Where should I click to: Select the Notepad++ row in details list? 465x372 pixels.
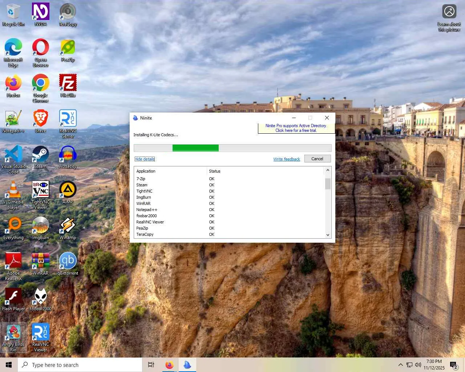pyautogui.click(x=229, y=210)
